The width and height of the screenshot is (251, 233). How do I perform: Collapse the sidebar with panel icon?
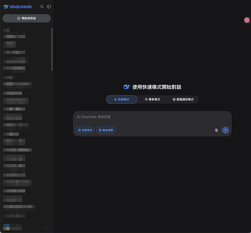point(49,7)
